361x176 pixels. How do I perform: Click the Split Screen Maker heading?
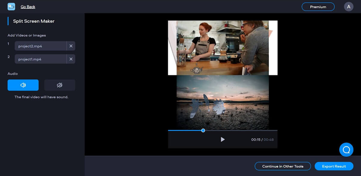34,21
